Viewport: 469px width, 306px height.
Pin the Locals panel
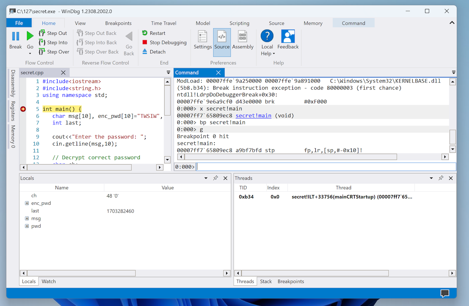pos(215,178)
